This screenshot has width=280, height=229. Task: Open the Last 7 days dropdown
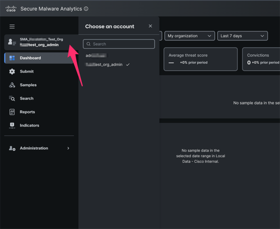242,36
